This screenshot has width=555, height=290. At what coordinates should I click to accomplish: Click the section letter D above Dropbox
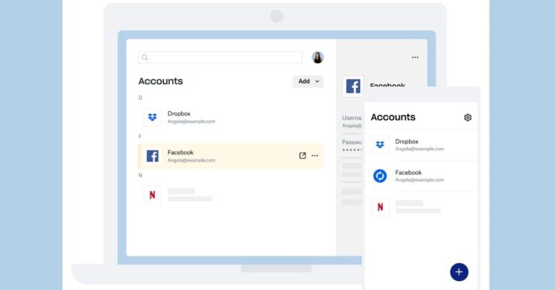(x=140, y=98)
